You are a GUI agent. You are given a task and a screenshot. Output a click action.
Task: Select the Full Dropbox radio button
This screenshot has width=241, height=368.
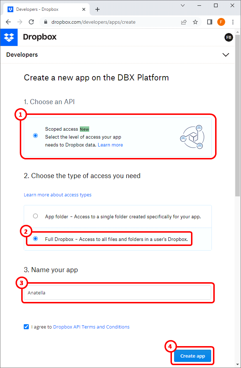(36, 239)
